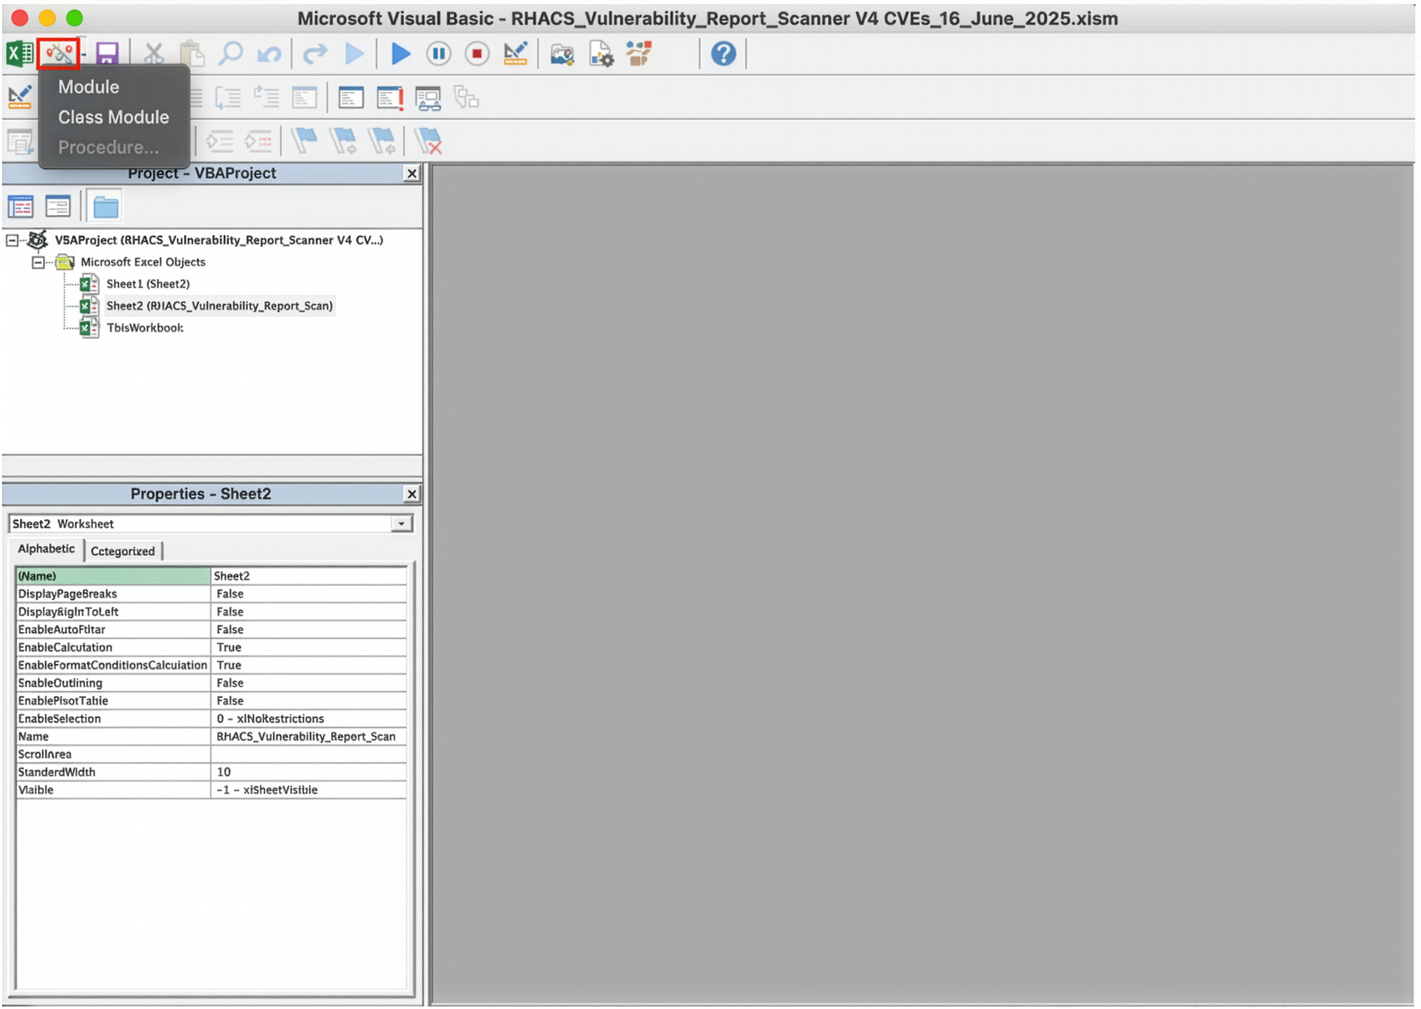Open Find with the magnifier icon
Image resolution: width=1421 pixels, height=1009 pixels.
pyautogui.click(x=230, y=54)
